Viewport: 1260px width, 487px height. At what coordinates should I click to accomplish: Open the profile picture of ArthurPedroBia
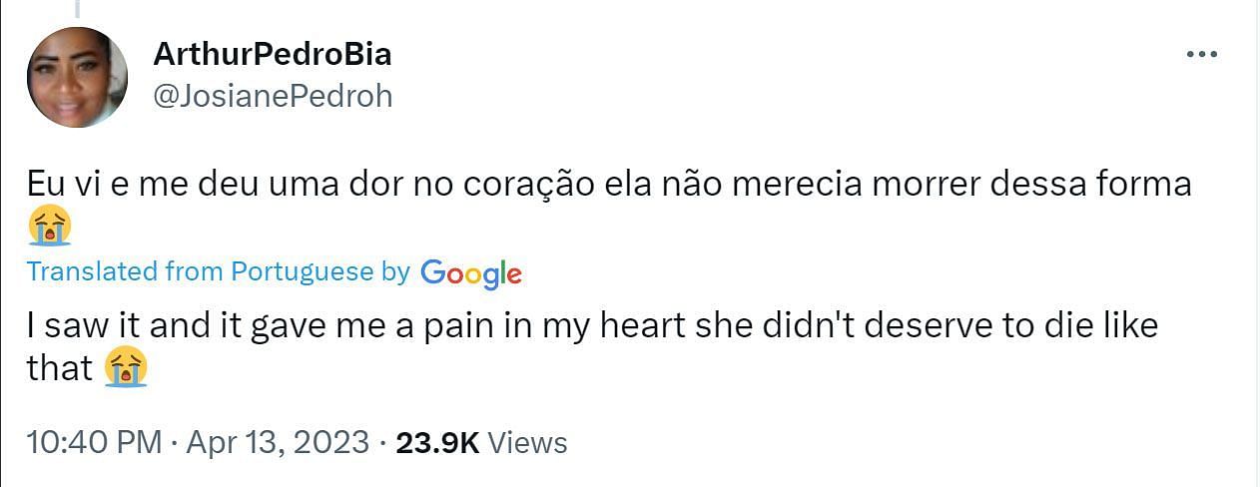pyautogui.click(x=77, y=78)
